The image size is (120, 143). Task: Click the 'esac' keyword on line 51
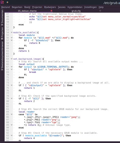[21, 25]
